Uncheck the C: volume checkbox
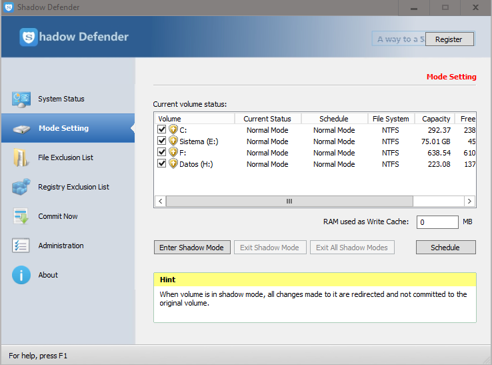The height and width of the screenshot is (365, 492). [161, 130]
